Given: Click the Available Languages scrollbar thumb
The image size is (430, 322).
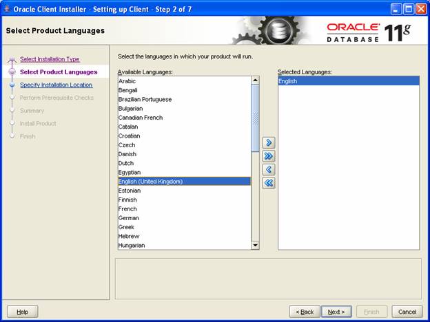Looking at the screenshot, I should tap(255, 118).
